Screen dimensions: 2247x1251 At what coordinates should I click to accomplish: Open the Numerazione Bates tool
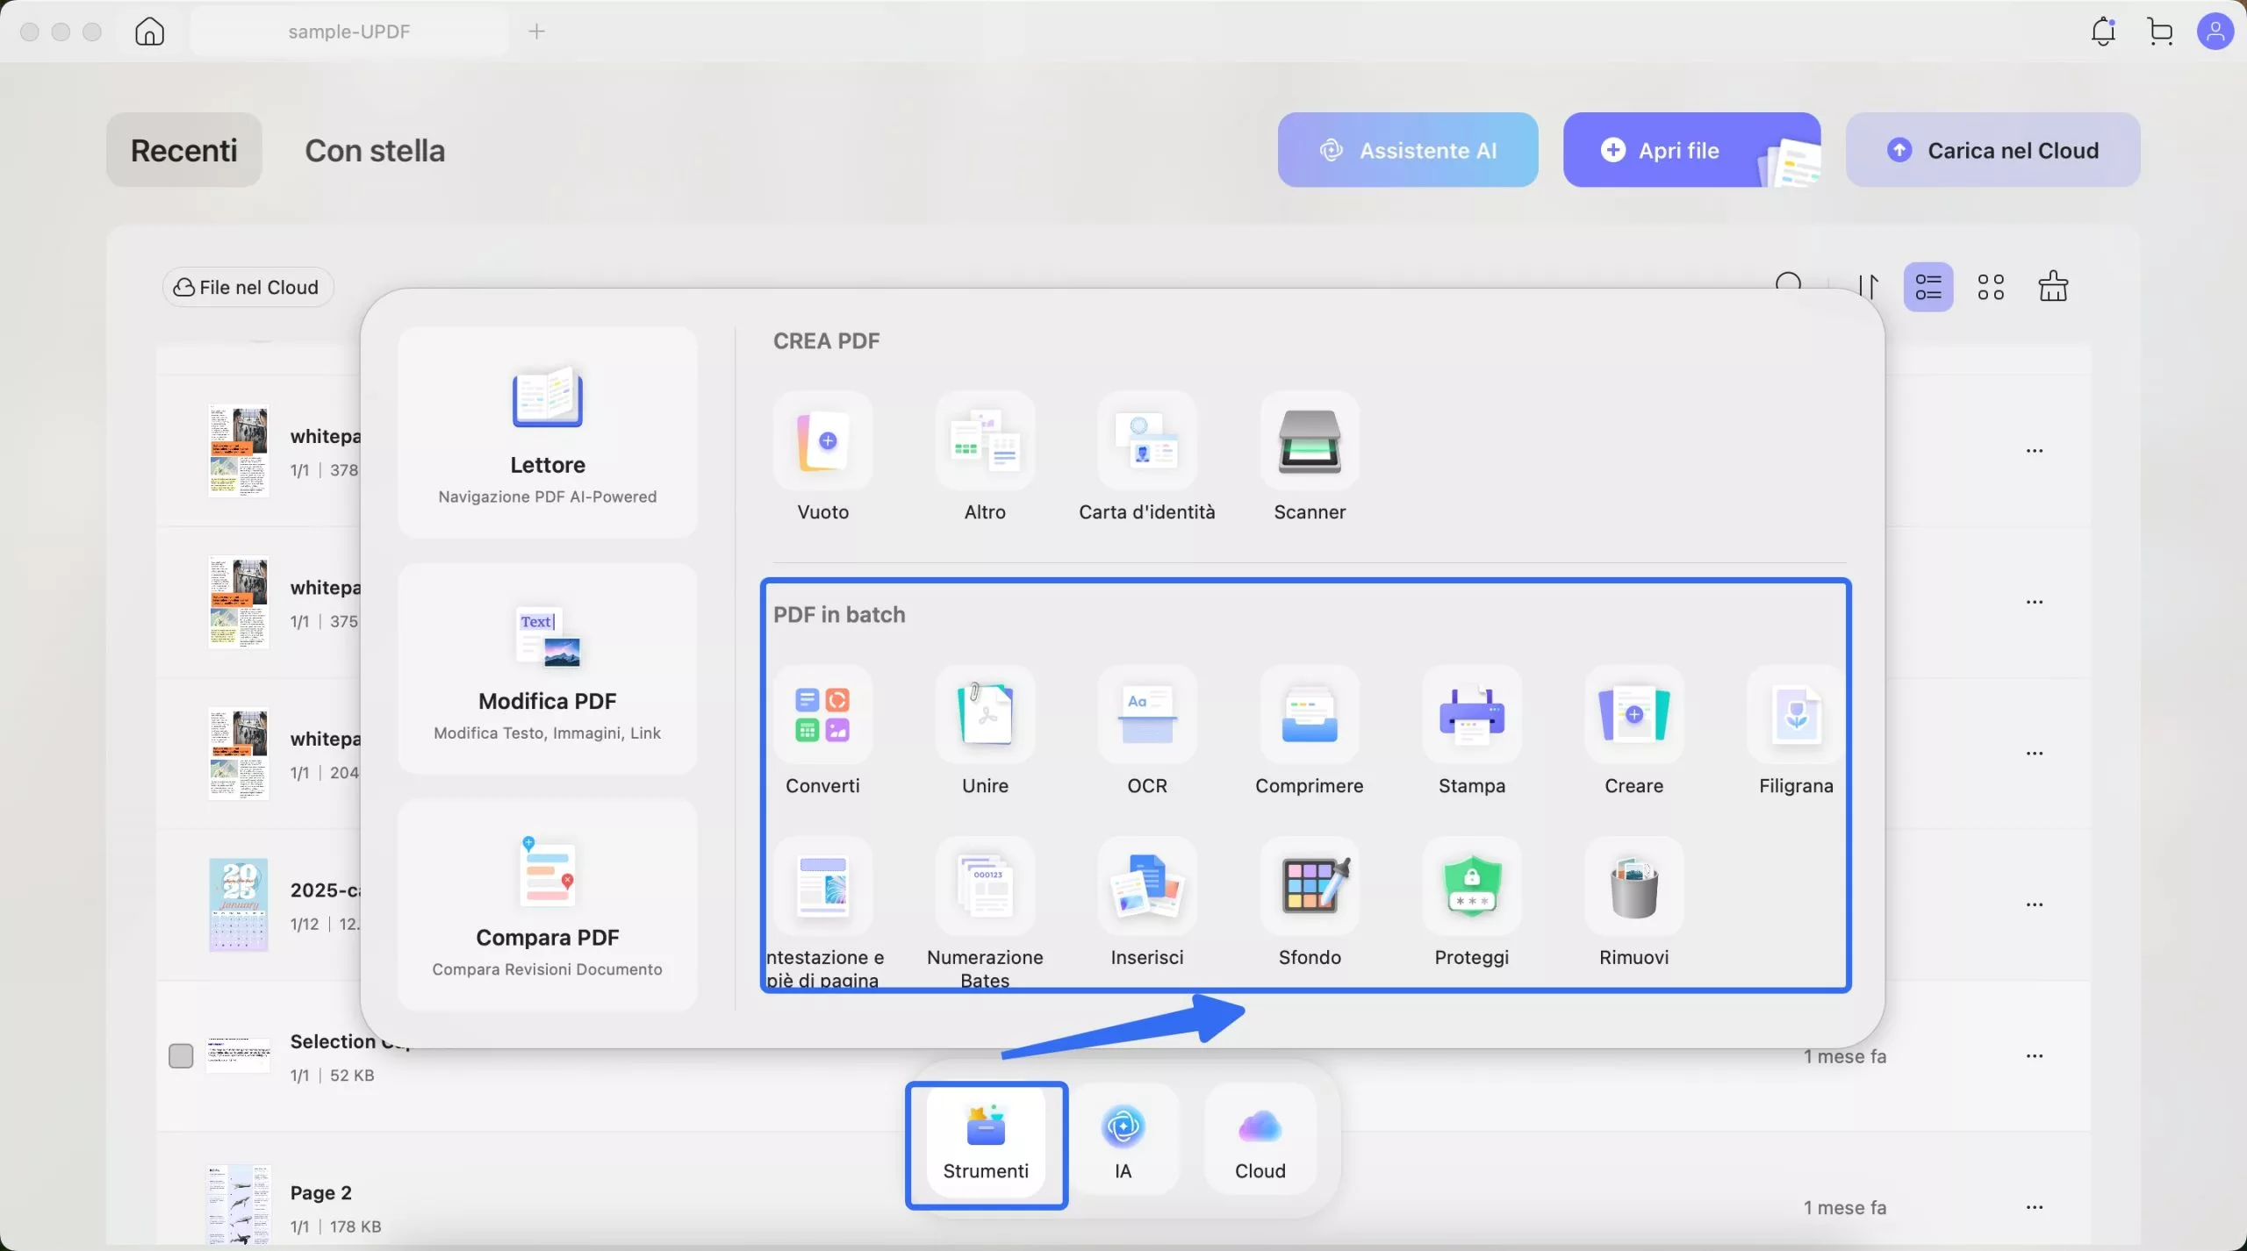985,886
